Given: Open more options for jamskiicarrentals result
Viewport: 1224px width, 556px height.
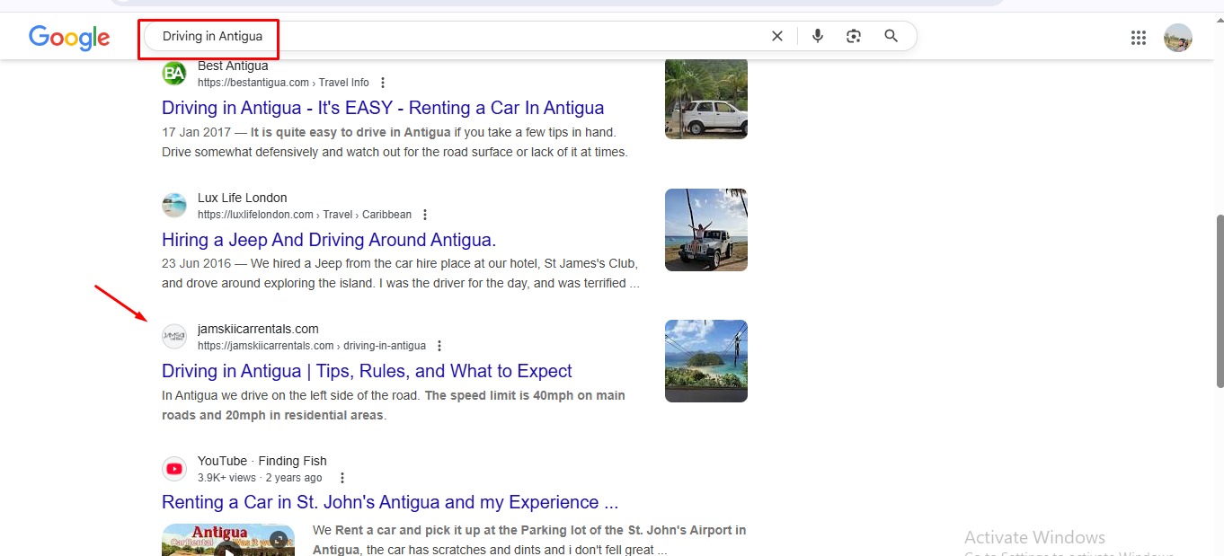Looking at the screenshot, I should pyautogui.click(x=439, y=346).
